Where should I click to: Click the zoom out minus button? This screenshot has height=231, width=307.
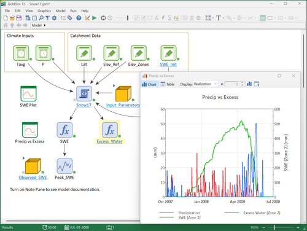tap(263, 227)
